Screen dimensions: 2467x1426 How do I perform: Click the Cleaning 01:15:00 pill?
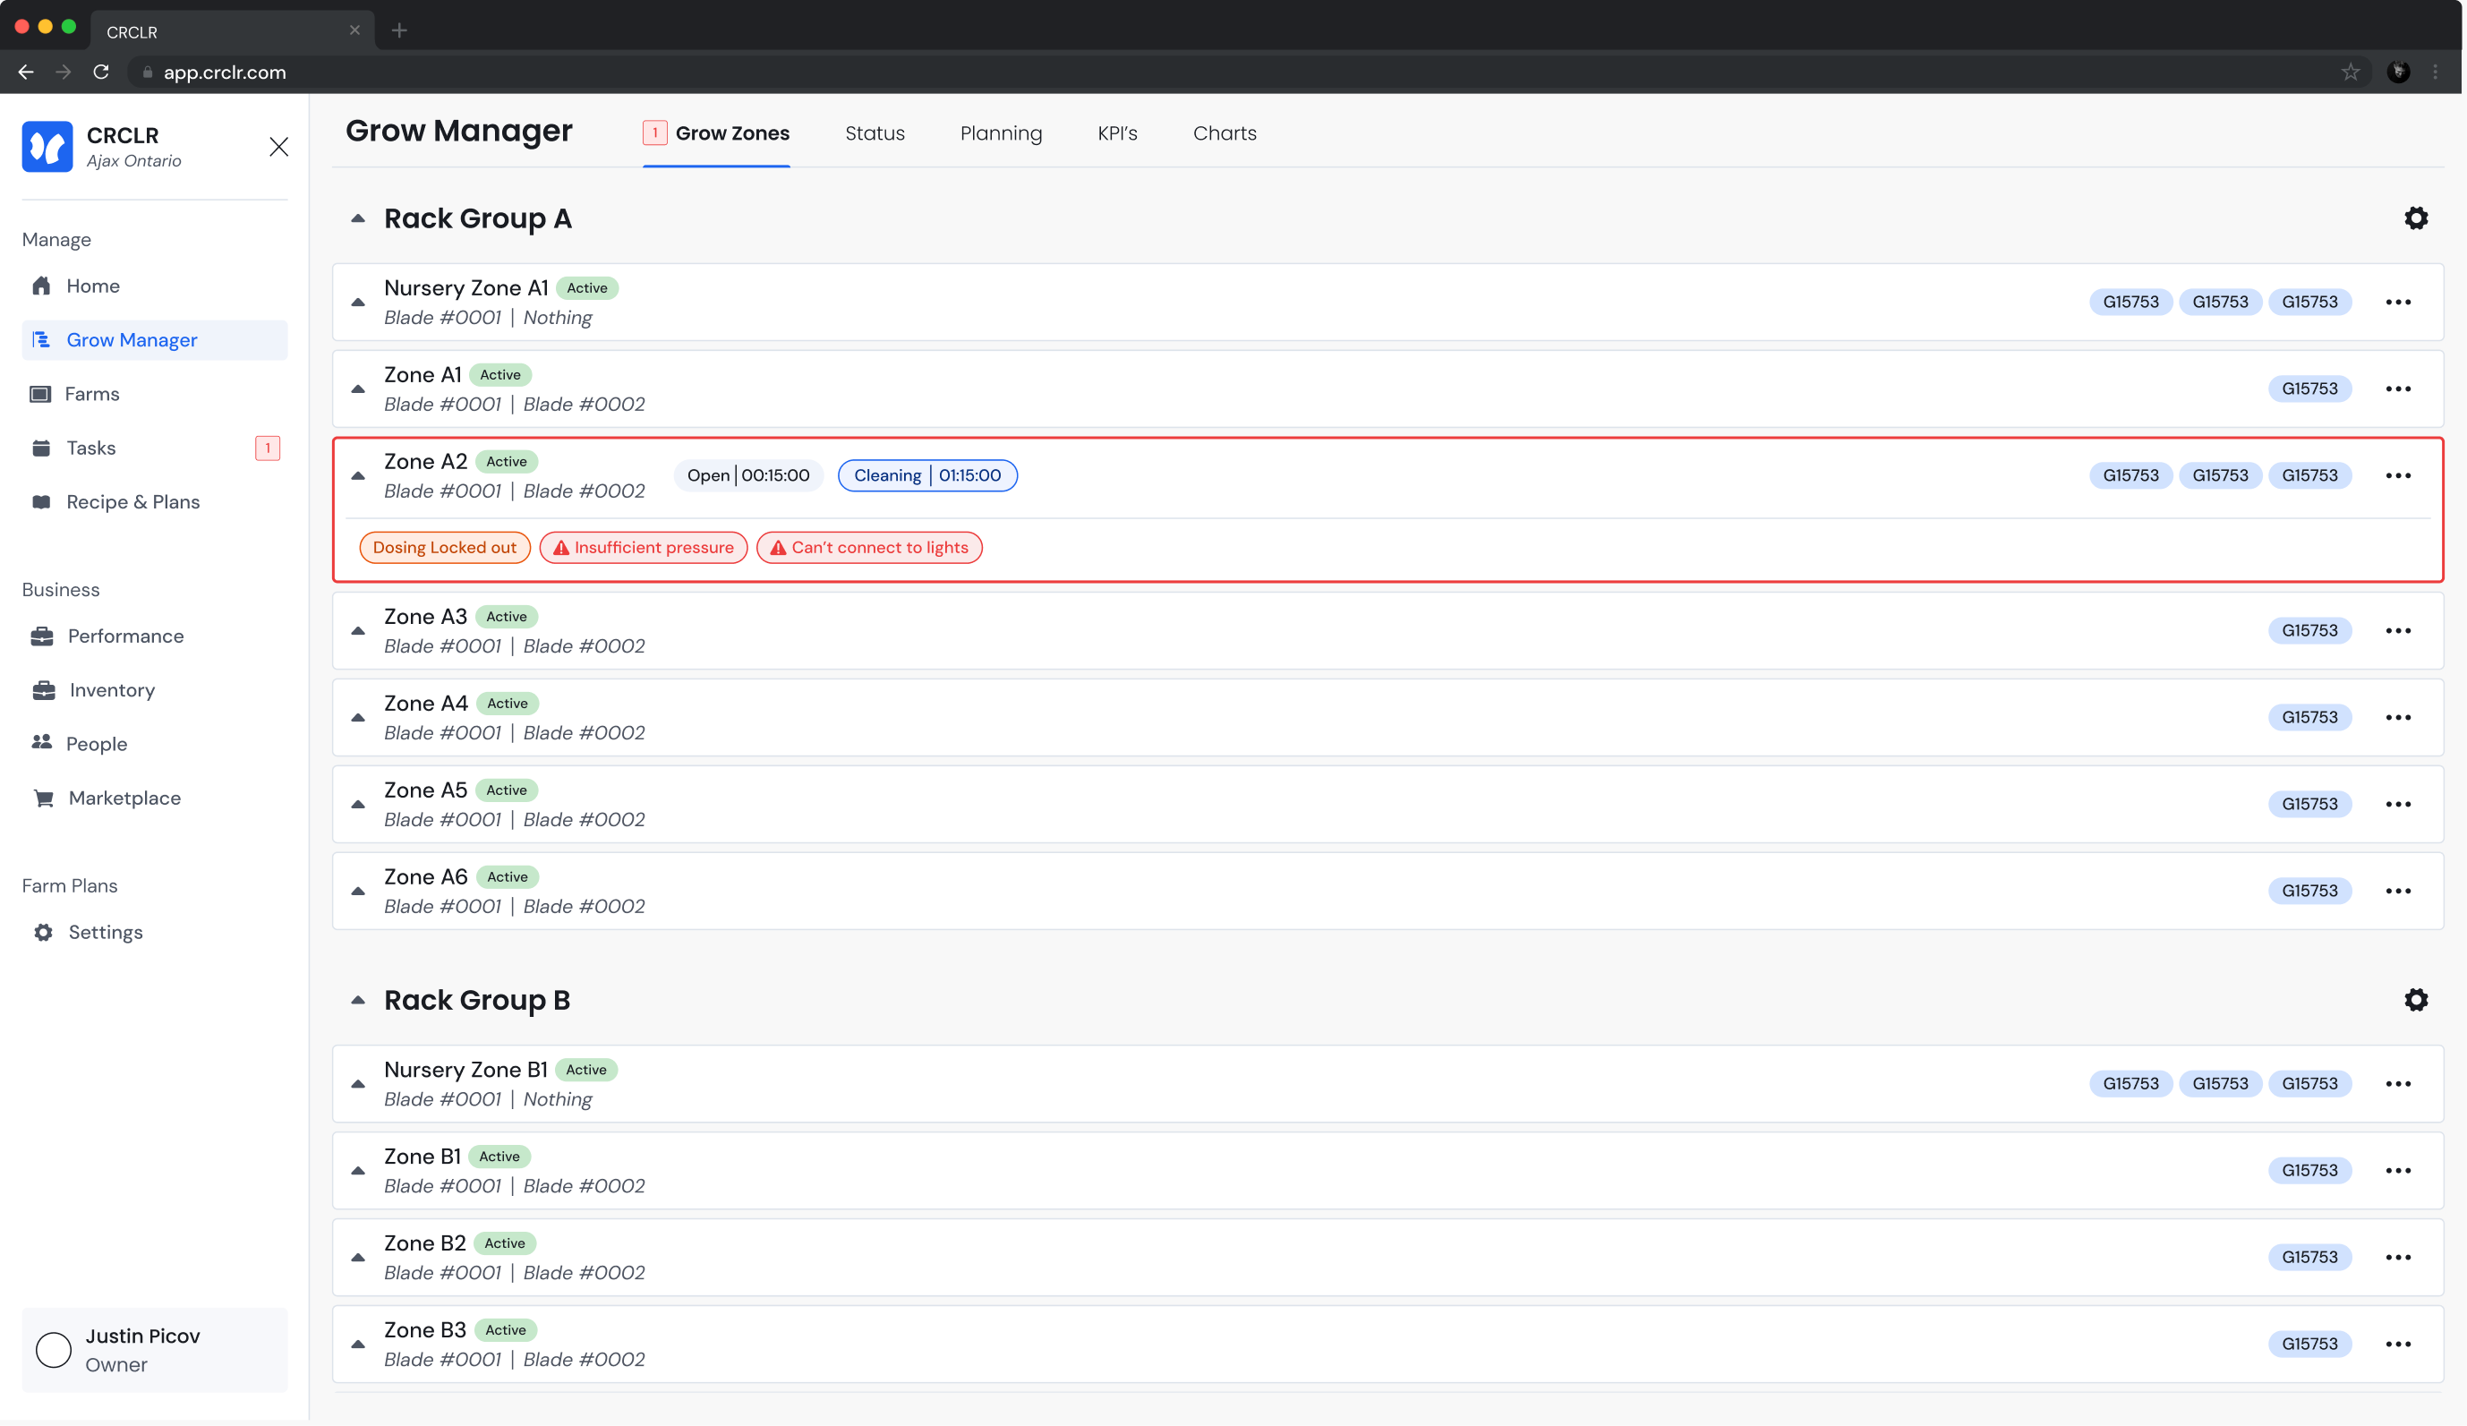(x=927, y=475)
